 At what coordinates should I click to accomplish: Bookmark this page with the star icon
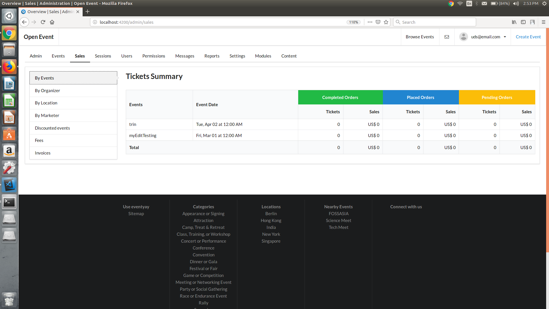[x=386, y=22]
